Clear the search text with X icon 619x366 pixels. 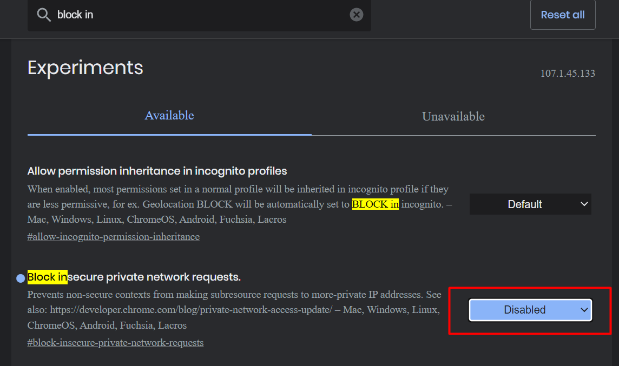(x=356, y=15)
